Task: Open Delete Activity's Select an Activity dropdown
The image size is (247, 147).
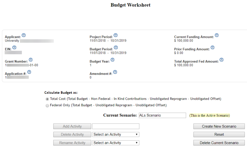Action: click(x=115, y=134)
